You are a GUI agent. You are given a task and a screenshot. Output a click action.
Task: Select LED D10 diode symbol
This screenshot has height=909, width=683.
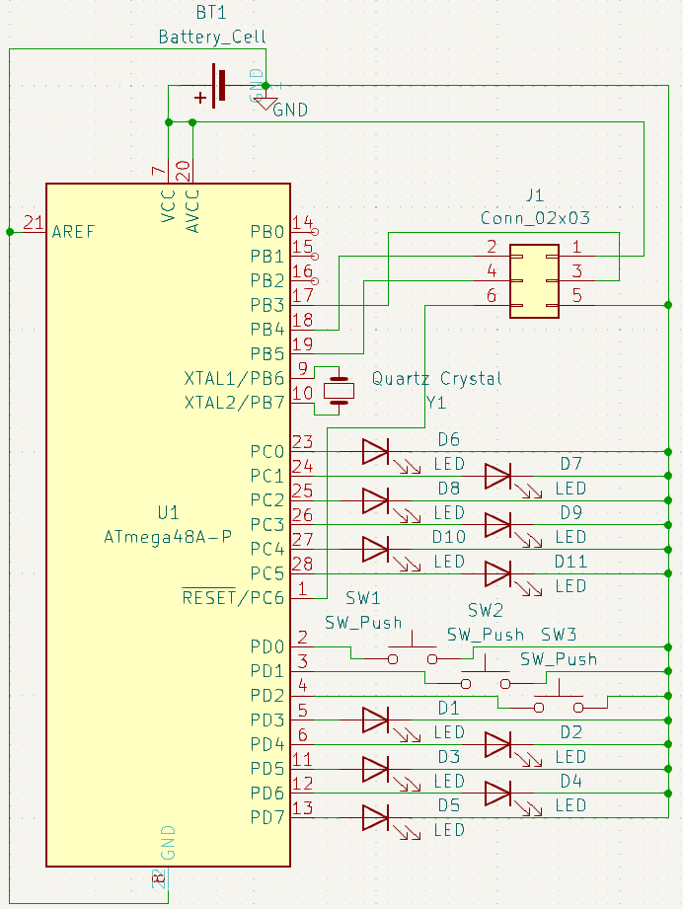pos(376,549)
